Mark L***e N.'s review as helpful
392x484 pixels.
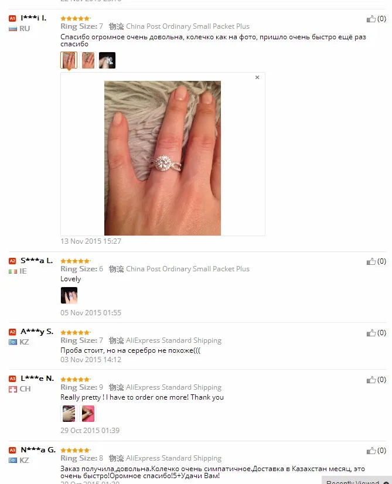(x=371, y=380)
